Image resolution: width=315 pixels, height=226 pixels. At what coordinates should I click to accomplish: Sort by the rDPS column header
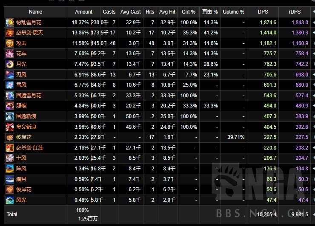tap(295, 12)
